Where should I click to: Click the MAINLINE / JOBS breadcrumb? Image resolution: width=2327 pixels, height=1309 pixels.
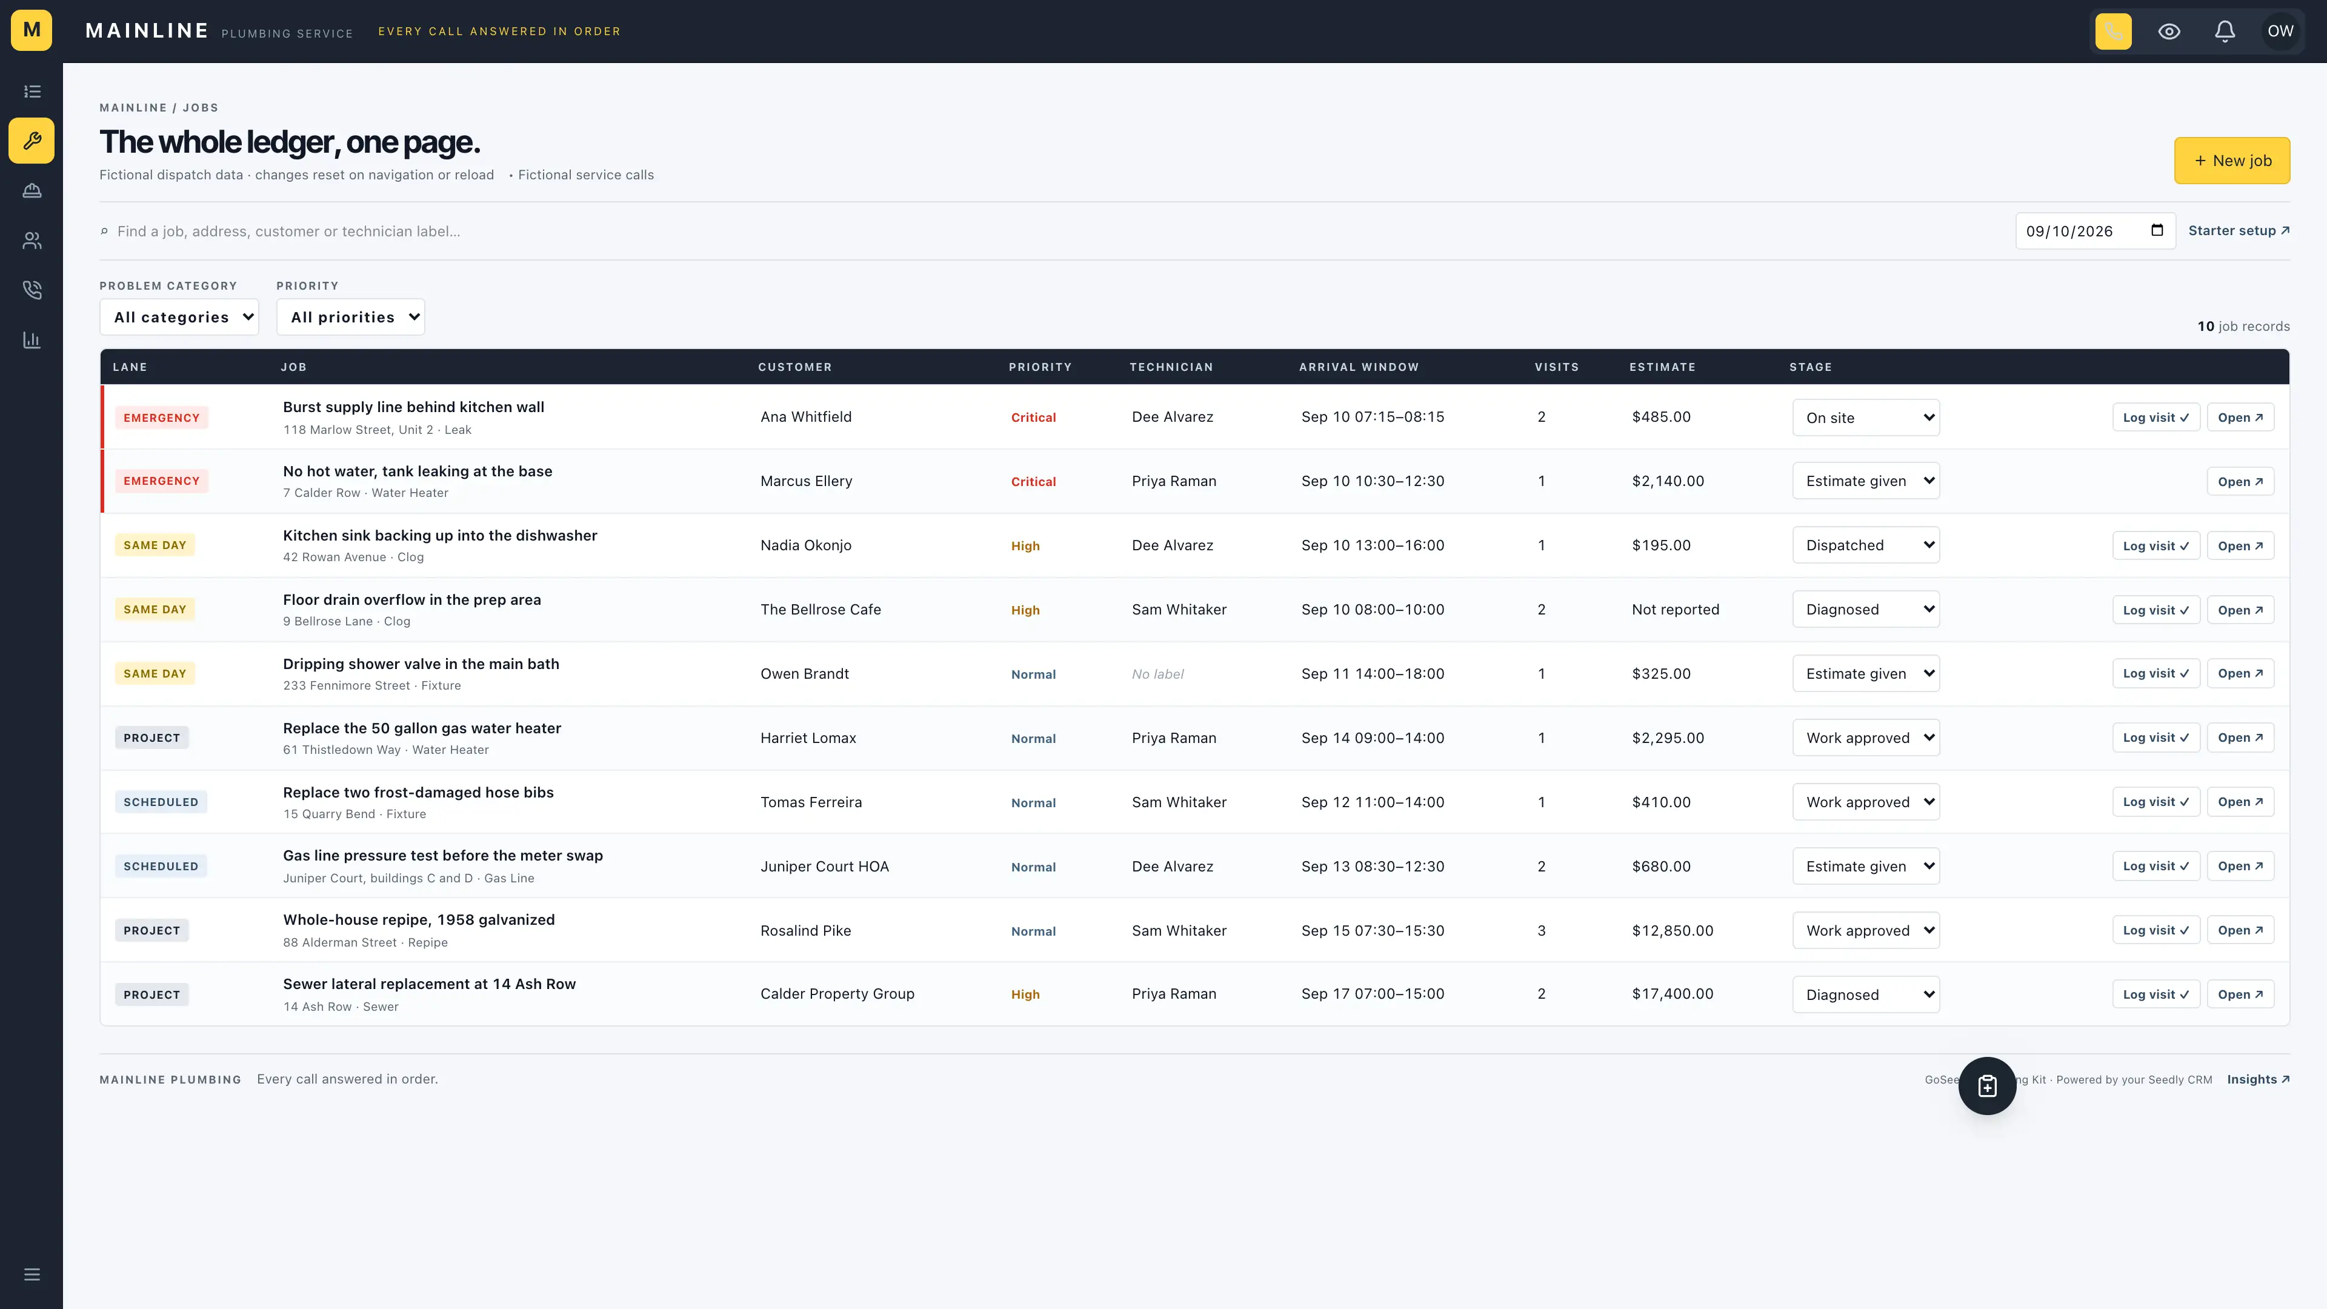(x=159, y=107)
